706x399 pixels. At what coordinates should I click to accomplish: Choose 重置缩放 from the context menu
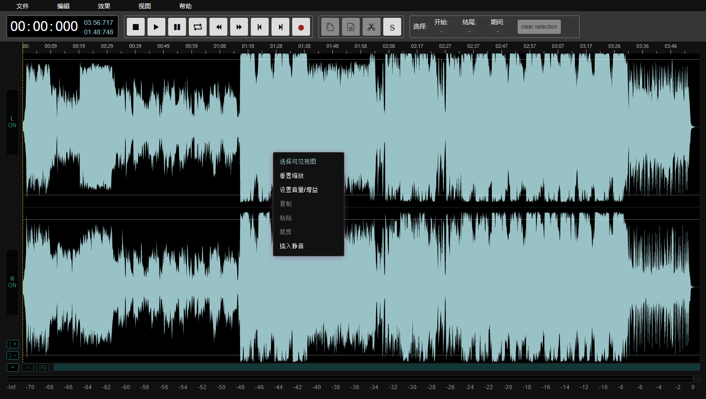(x=309, y=176)
